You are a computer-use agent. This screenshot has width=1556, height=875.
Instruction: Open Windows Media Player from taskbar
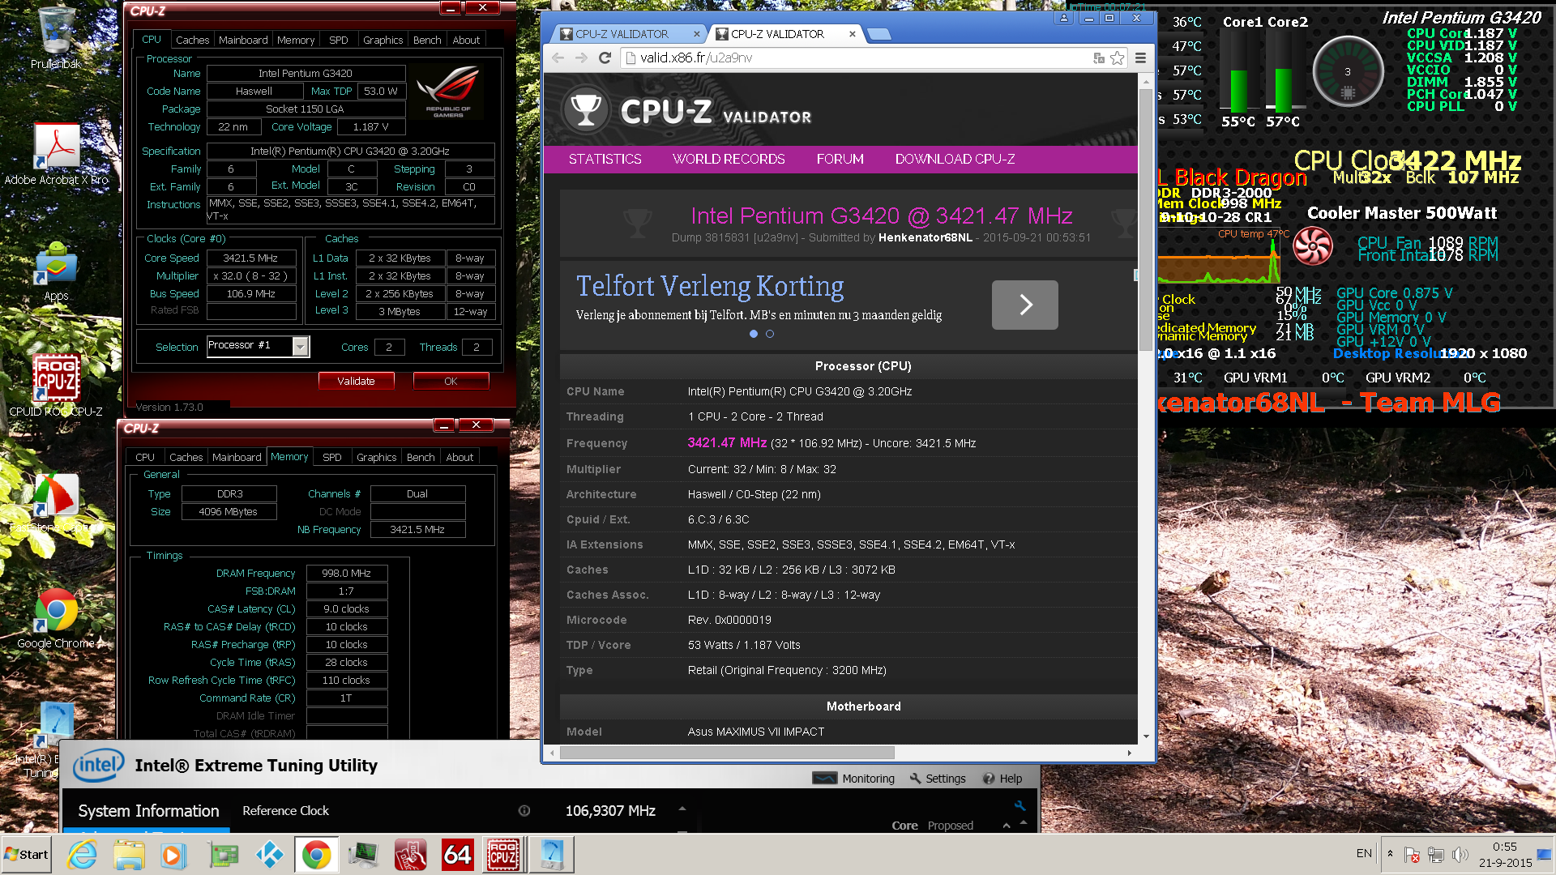pos(173,855)
